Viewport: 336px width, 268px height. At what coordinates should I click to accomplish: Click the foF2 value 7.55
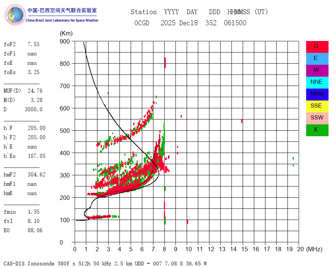click(34, 44)
